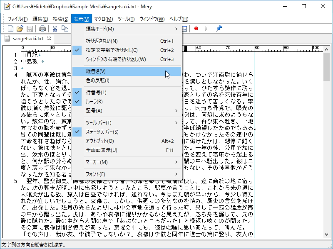333x249 pixels.
Task: Select ウィンドウの右端で折り返し(W) option
Action: pyautogui.click(x=127, y=59)
